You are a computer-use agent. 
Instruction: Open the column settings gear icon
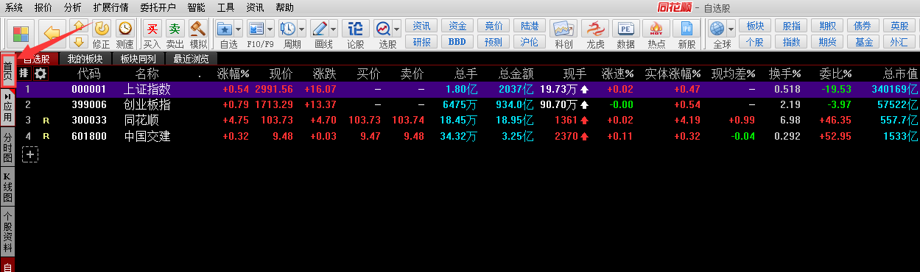click(x=40, y=74)
